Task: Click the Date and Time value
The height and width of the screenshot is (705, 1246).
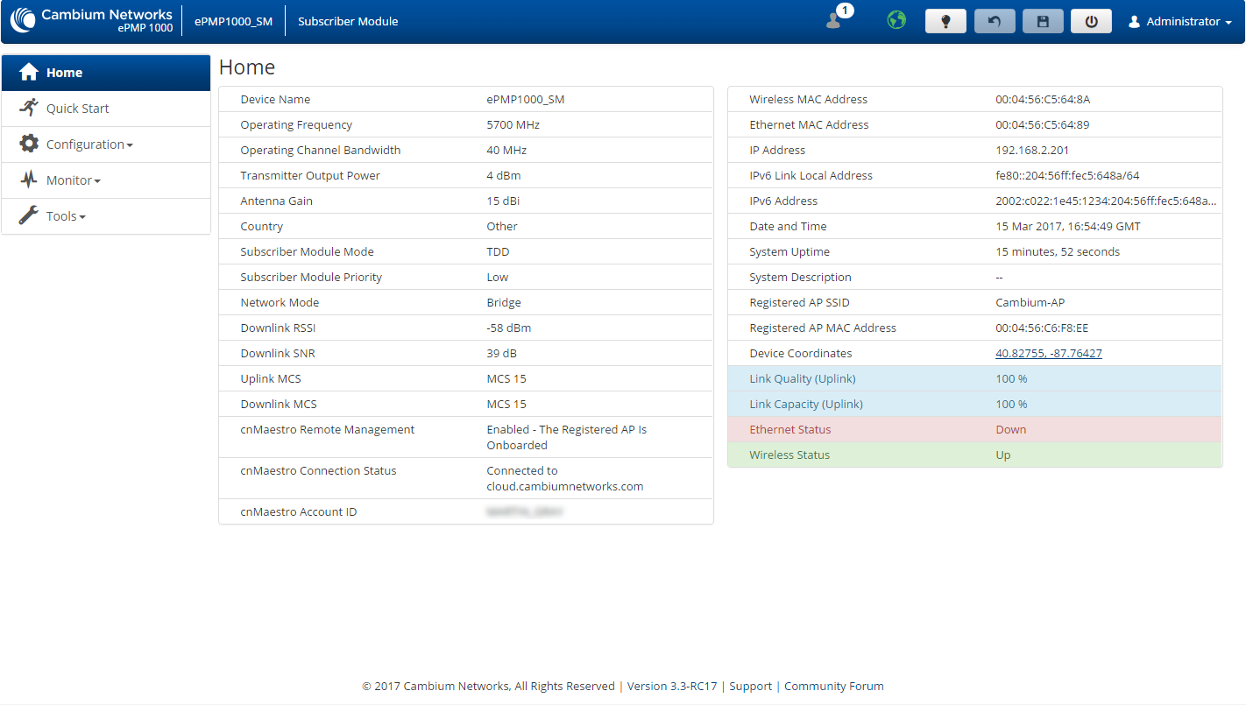Action: point(1068,226)
